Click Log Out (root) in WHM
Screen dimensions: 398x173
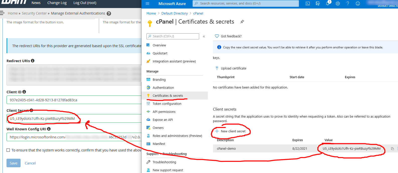click(85, 3)
